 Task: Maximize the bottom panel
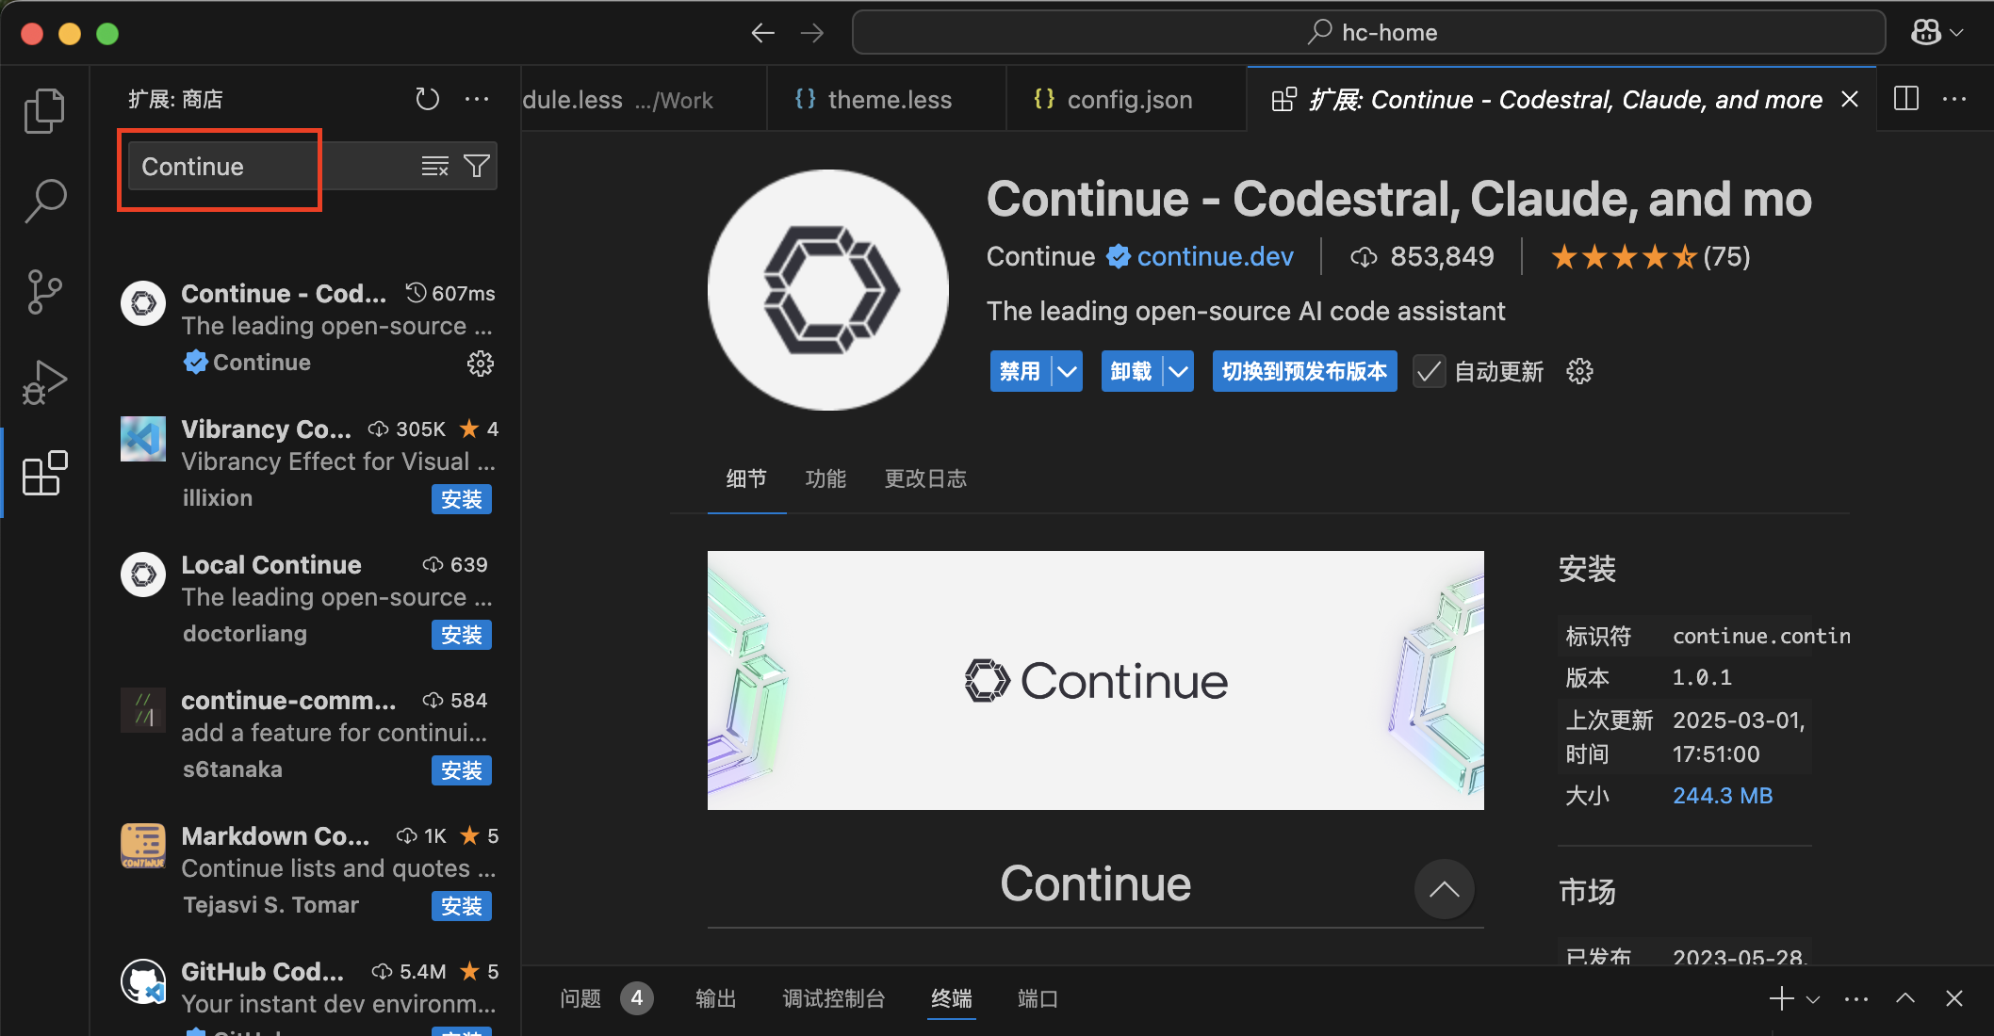pyautogui.click(x=1905, y=998)
